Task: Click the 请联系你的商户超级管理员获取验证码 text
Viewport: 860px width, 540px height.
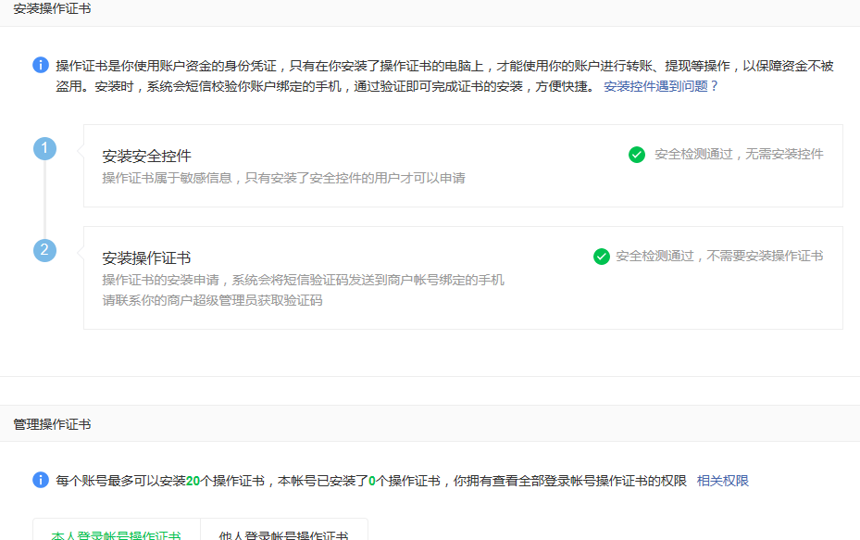Action: coord(212,300)
